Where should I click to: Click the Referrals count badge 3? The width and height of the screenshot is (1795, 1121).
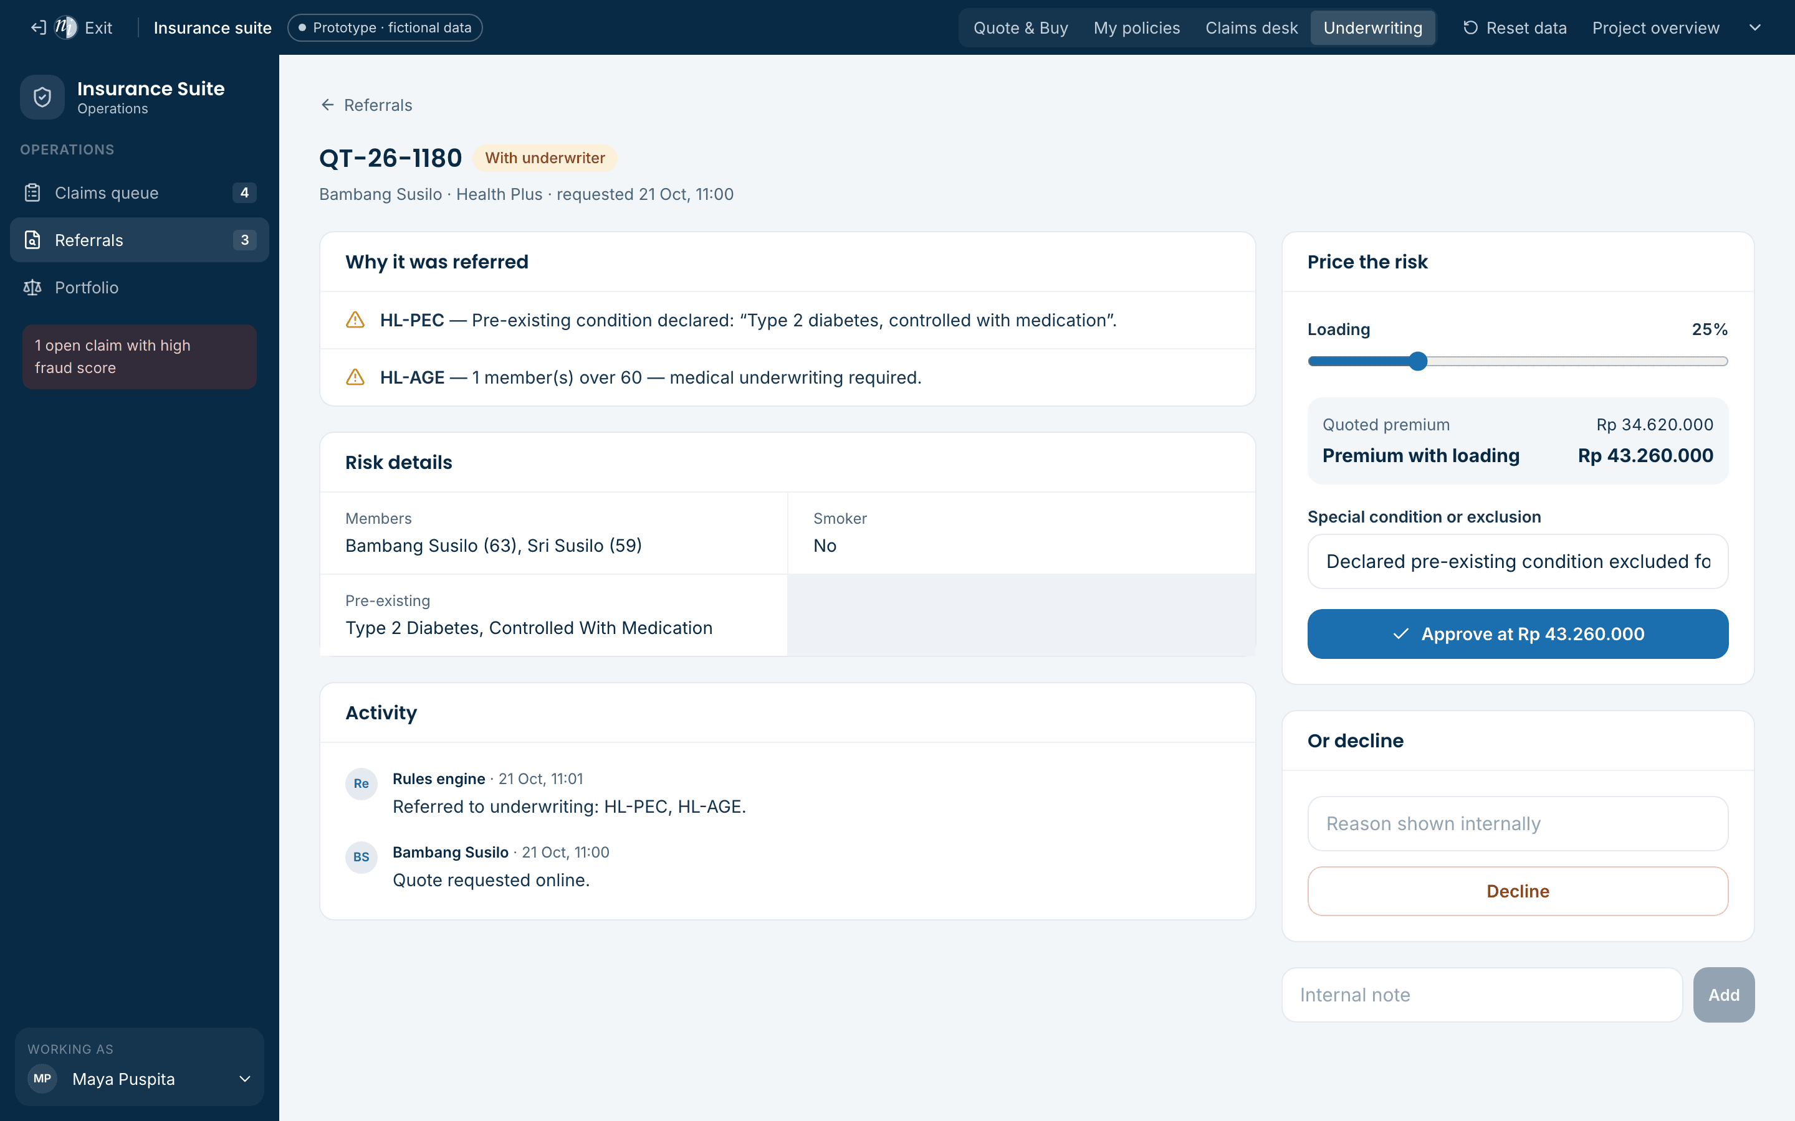(245, 240)
